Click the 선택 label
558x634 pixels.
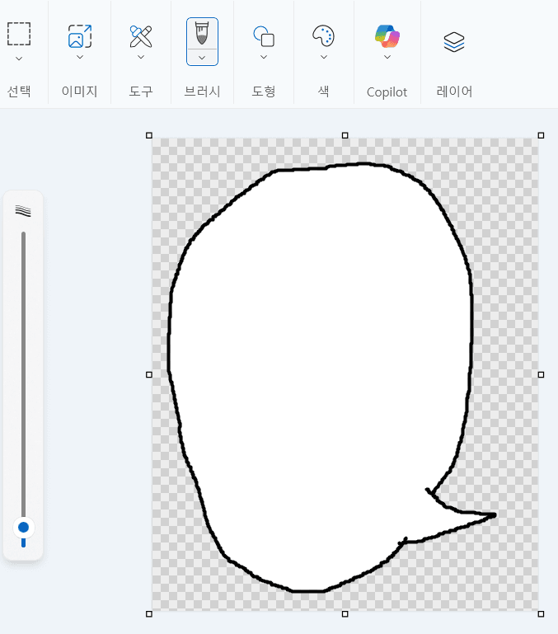click(19, 91)
